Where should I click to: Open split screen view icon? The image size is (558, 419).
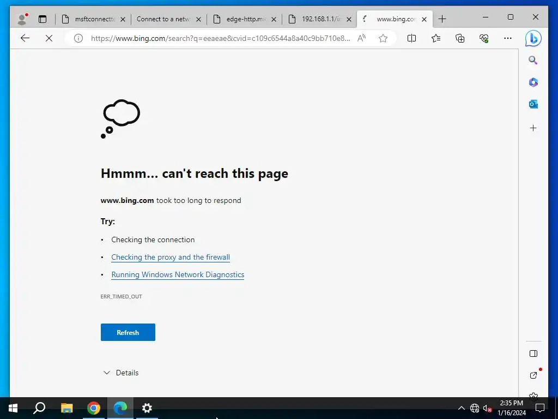pyautogui.click(x=411, y=38)
